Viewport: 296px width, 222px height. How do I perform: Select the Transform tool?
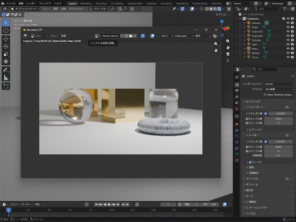pyautogui.click(x=6, y=61)
